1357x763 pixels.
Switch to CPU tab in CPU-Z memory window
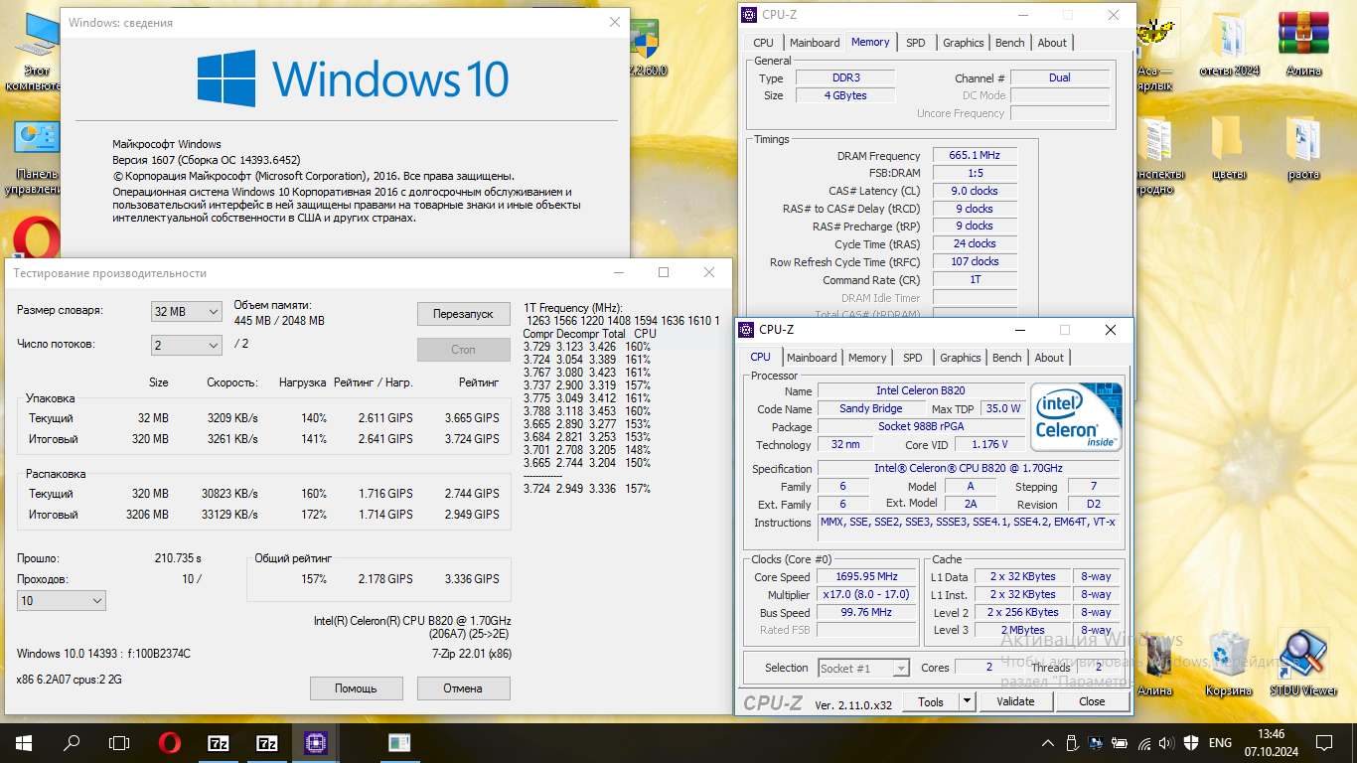point(763,43)
